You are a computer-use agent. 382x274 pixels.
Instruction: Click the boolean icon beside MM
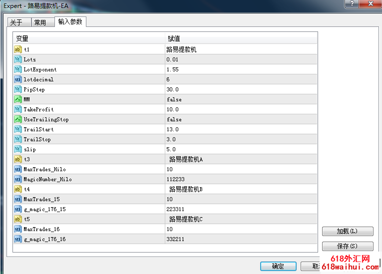pos(18,99)
